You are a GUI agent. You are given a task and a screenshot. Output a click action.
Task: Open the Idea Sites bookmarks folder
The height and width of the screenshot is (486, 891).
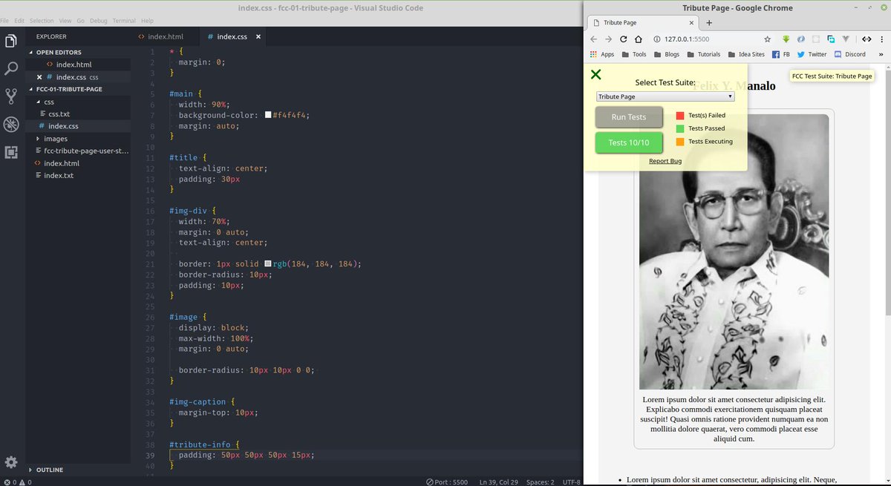click(x=745, y=54)
